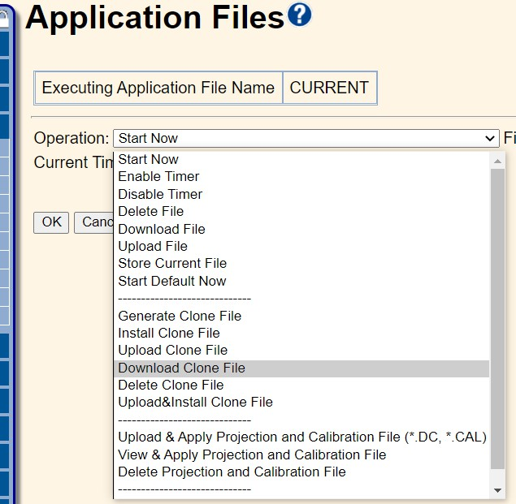The height and width of the screenshot is (504, 516).
Task: Choose Upload Clone File option
Action: click(x=173, y=350)
